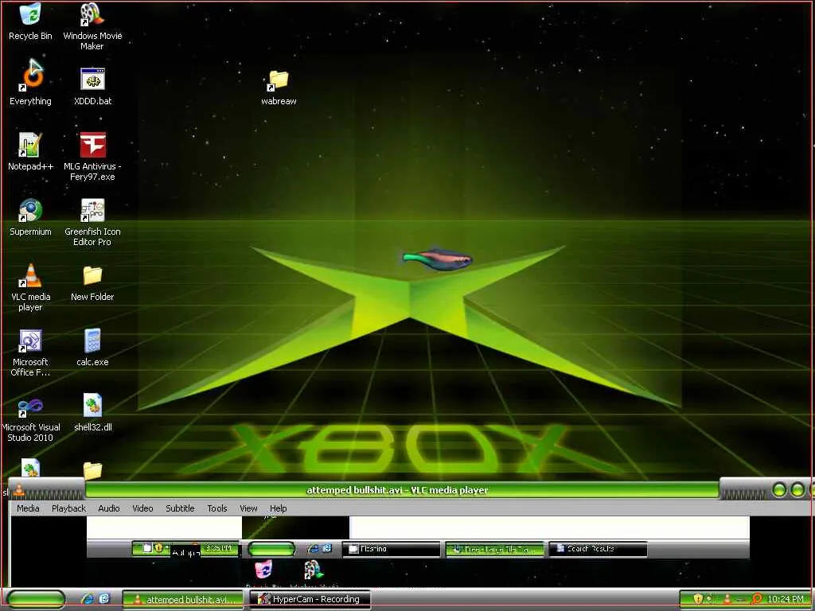Viewport: 815px width, 611px height.
Task: Open the View menu in VLC
Action: 248,508
